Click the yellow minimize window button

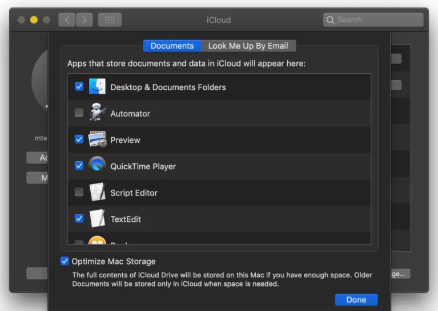(34, 20)
